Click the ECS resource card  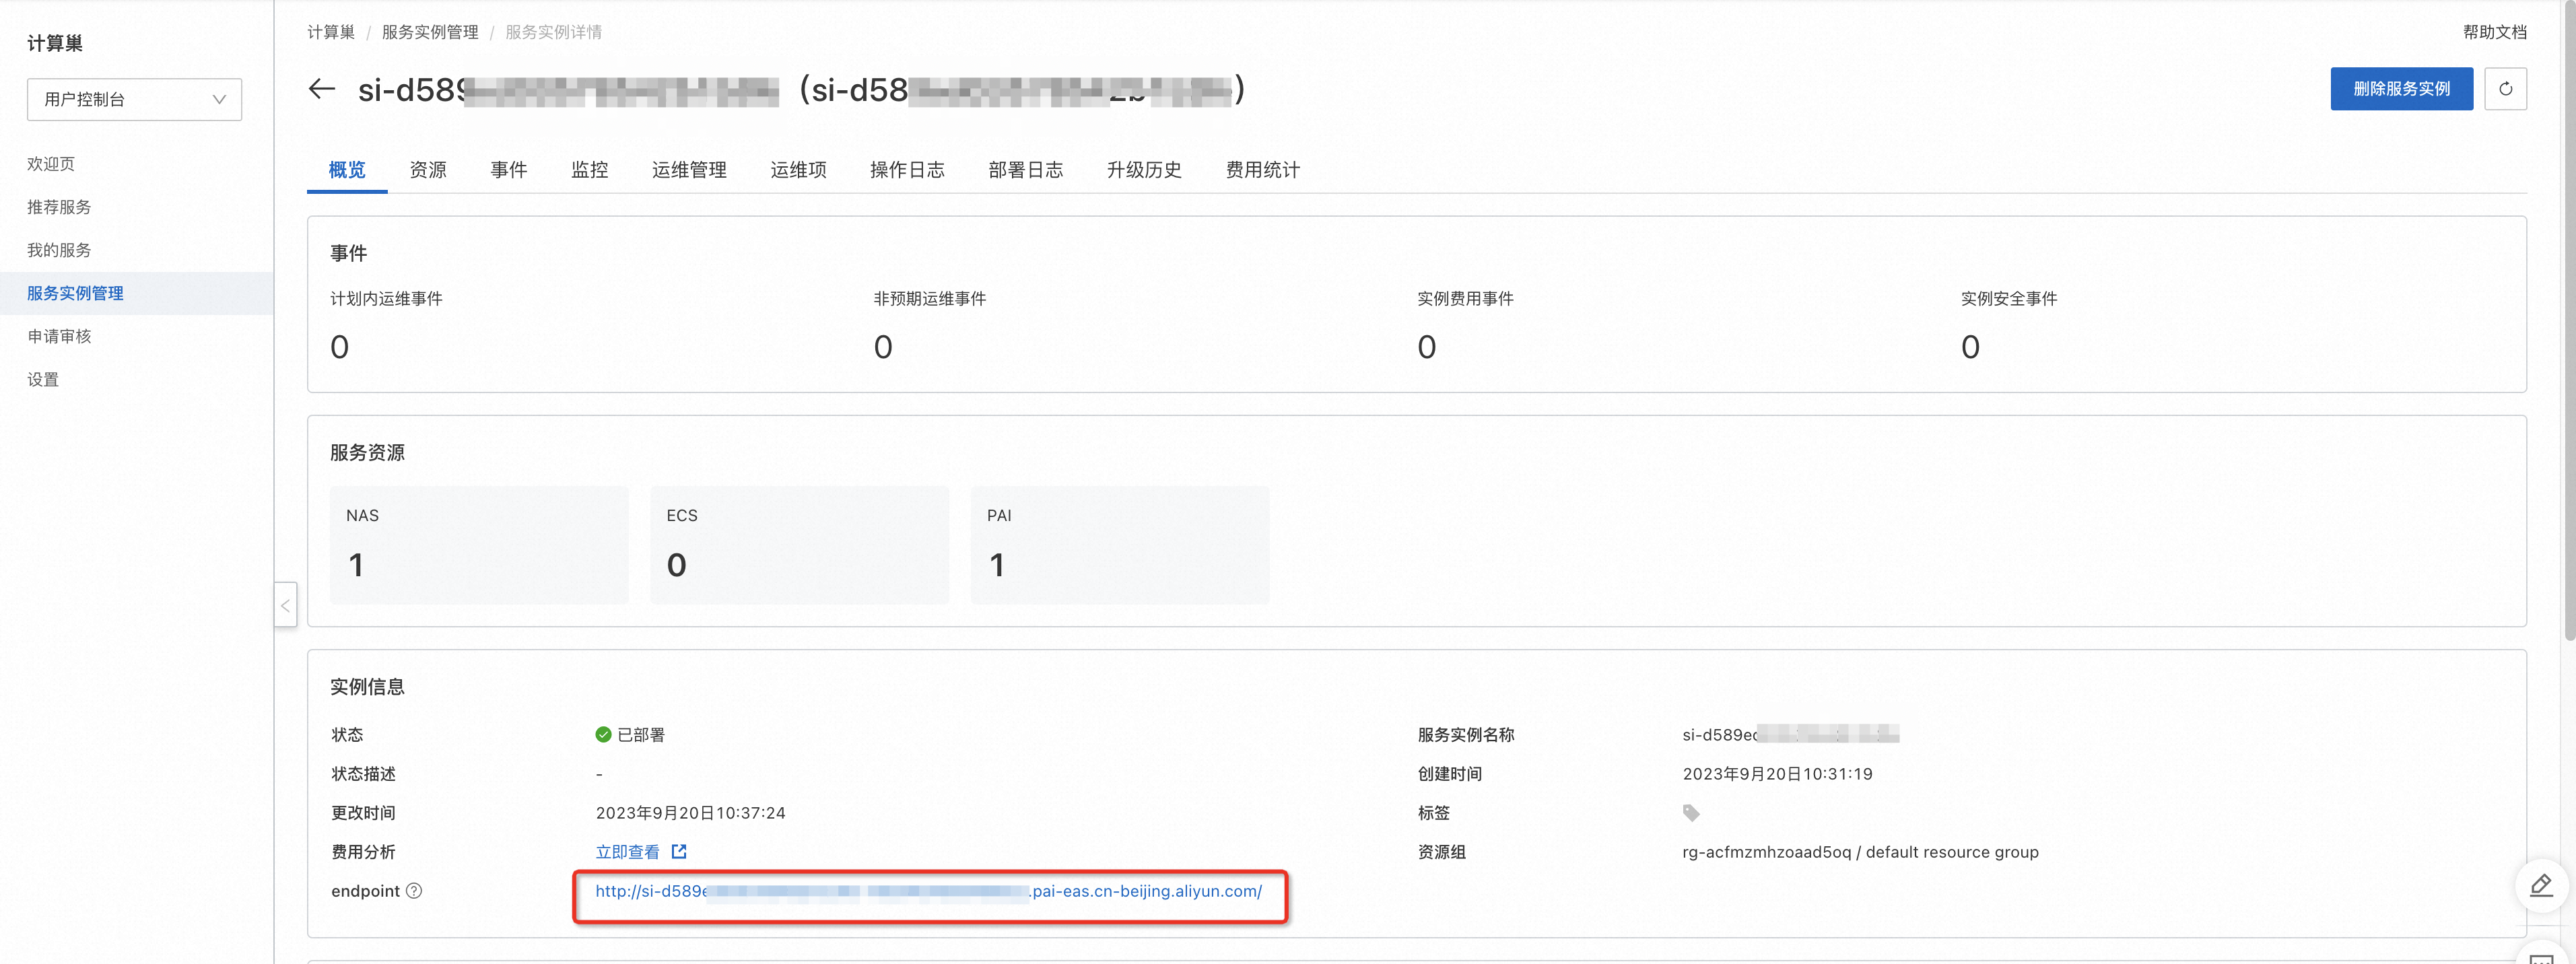[x=799, y=545]
